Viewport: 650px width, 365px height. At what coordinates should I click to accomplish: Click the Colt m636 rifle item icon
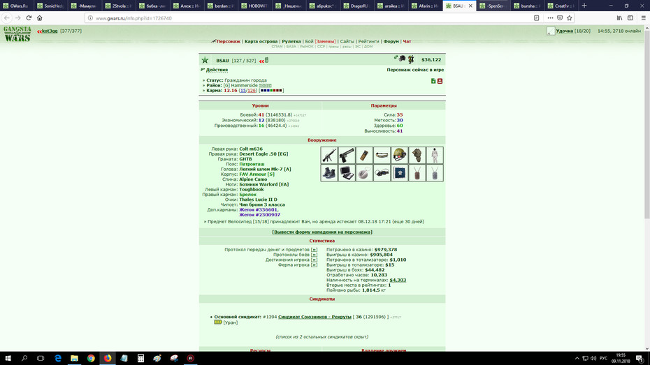click(328, 155)
